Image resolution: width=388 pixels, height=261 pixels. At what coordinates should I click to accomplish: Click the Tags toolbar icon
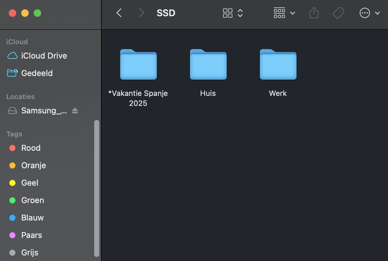click(338, 13)
